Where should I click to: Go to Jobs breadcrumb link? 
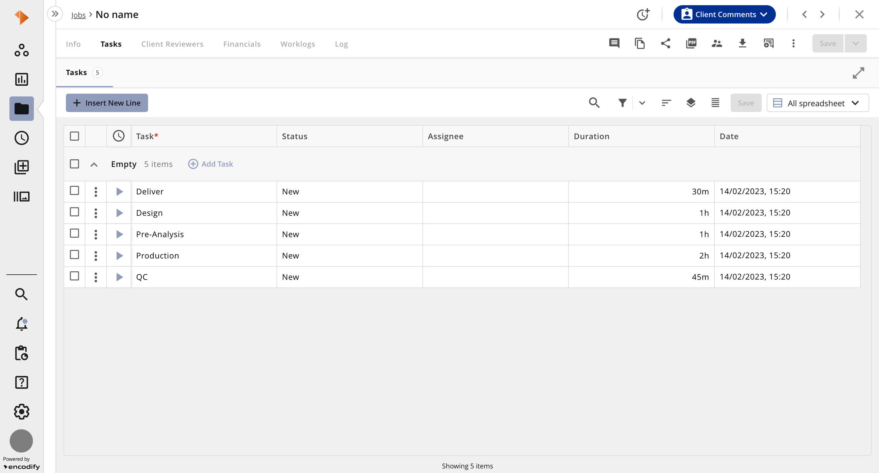click(x=78, y=15)
